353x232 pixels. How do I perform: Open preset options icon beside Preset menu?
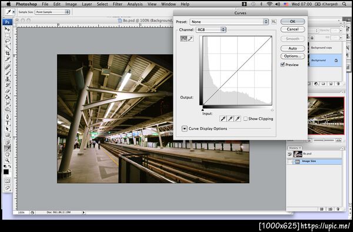[x=274, y=22]
